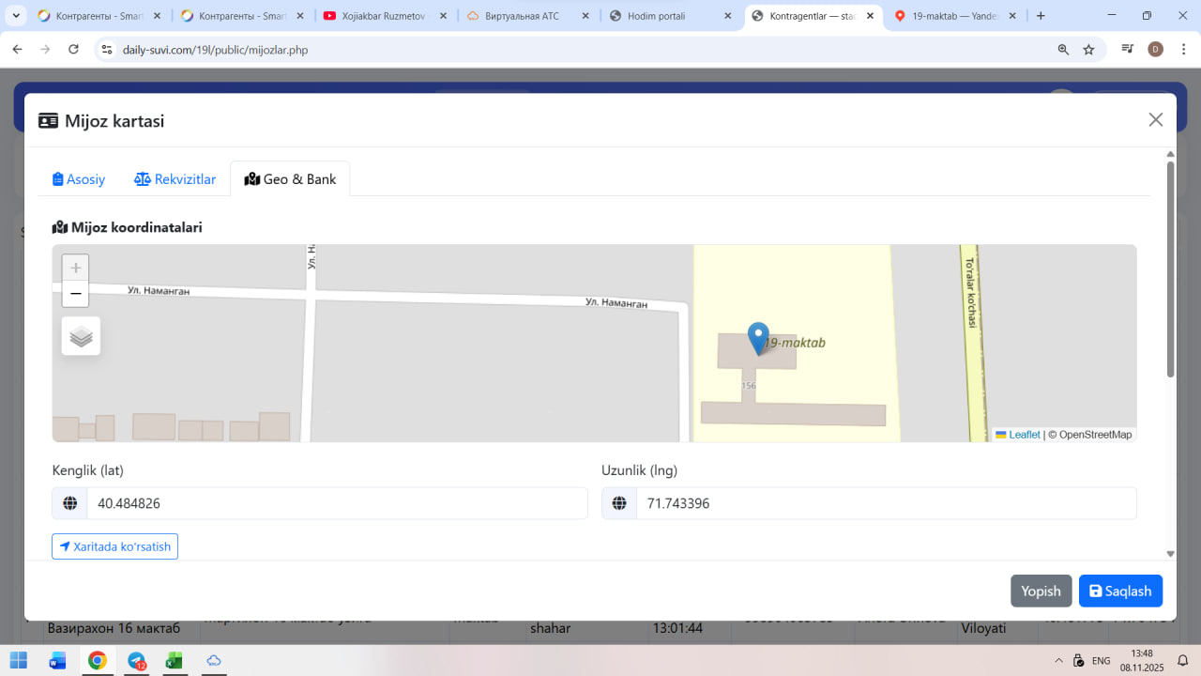1201x676 pixels.
Task: Click the Chrome icon in the taskbar
Action: [98, 660]
